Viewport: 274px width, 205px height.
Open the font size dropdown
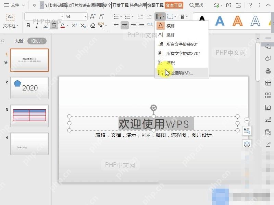coord(85,16)
